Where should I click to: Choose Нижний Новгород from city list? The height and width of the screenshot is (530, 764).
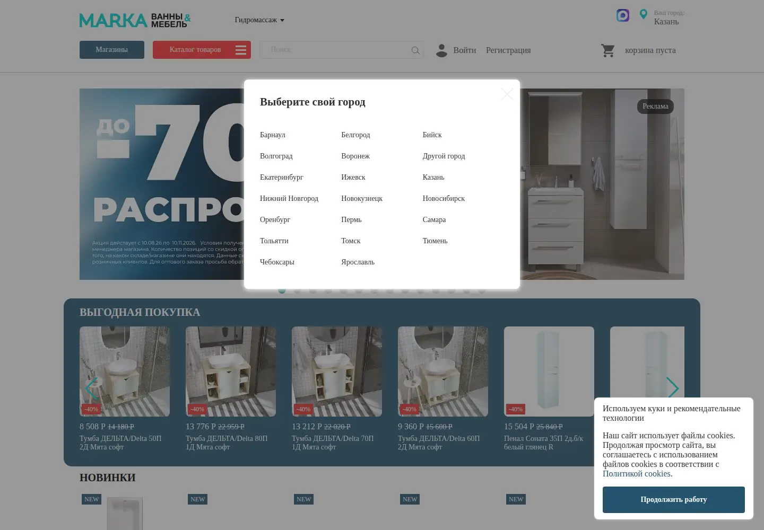click(x=289, y=199)
